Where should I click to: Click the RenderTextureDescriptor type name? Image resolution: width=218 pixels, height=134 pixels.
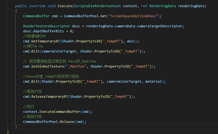pos(47,26)
